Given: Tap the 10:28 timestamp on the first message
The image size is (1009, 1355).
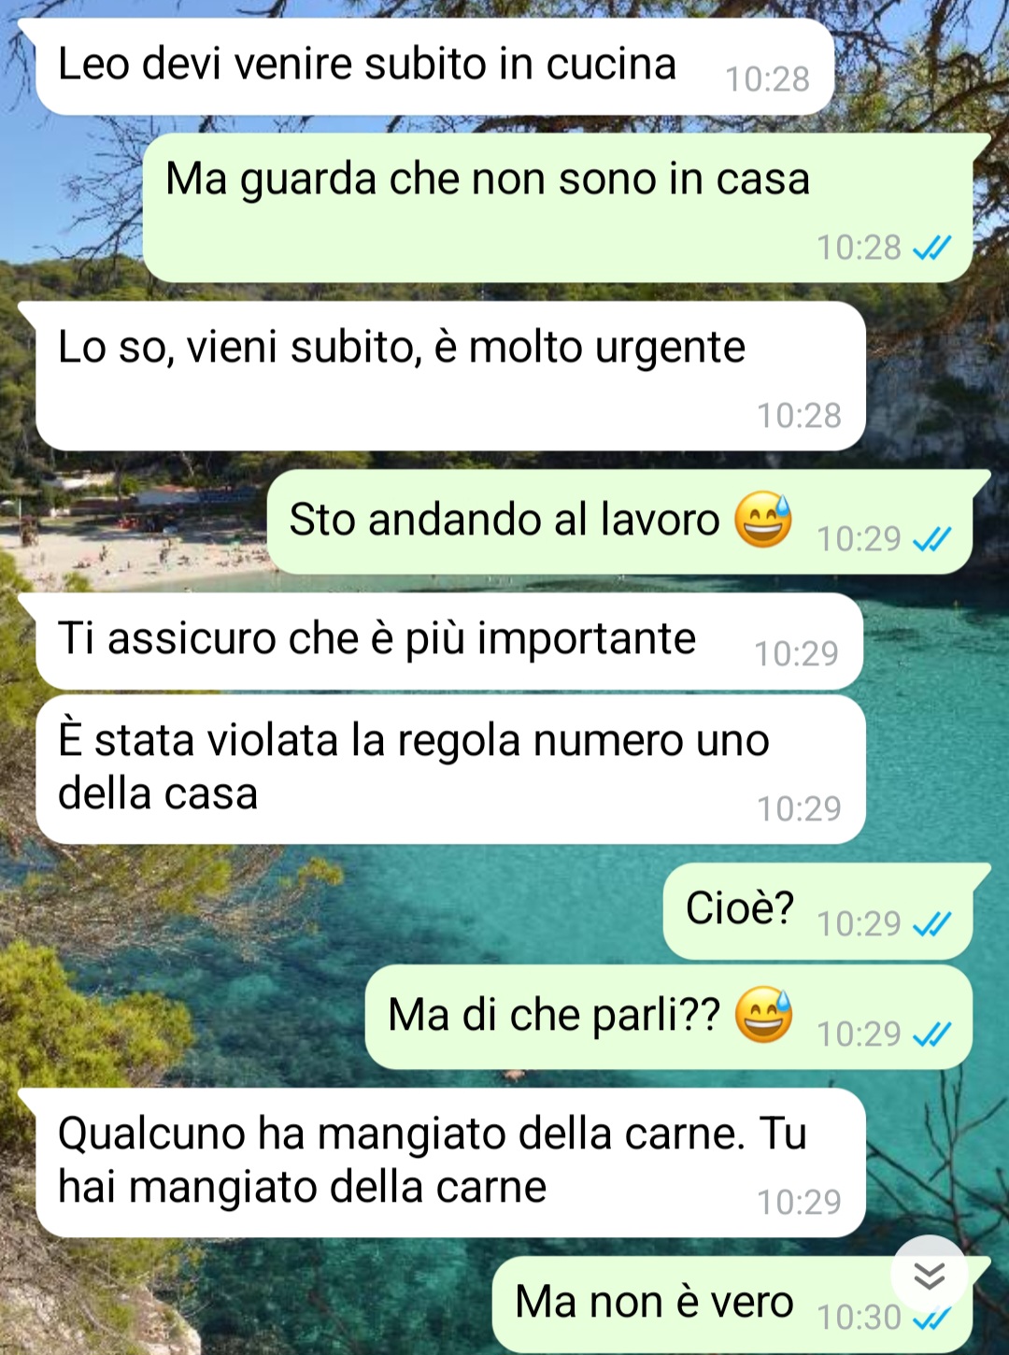Looking at the screenshot, I should (767, 79).
